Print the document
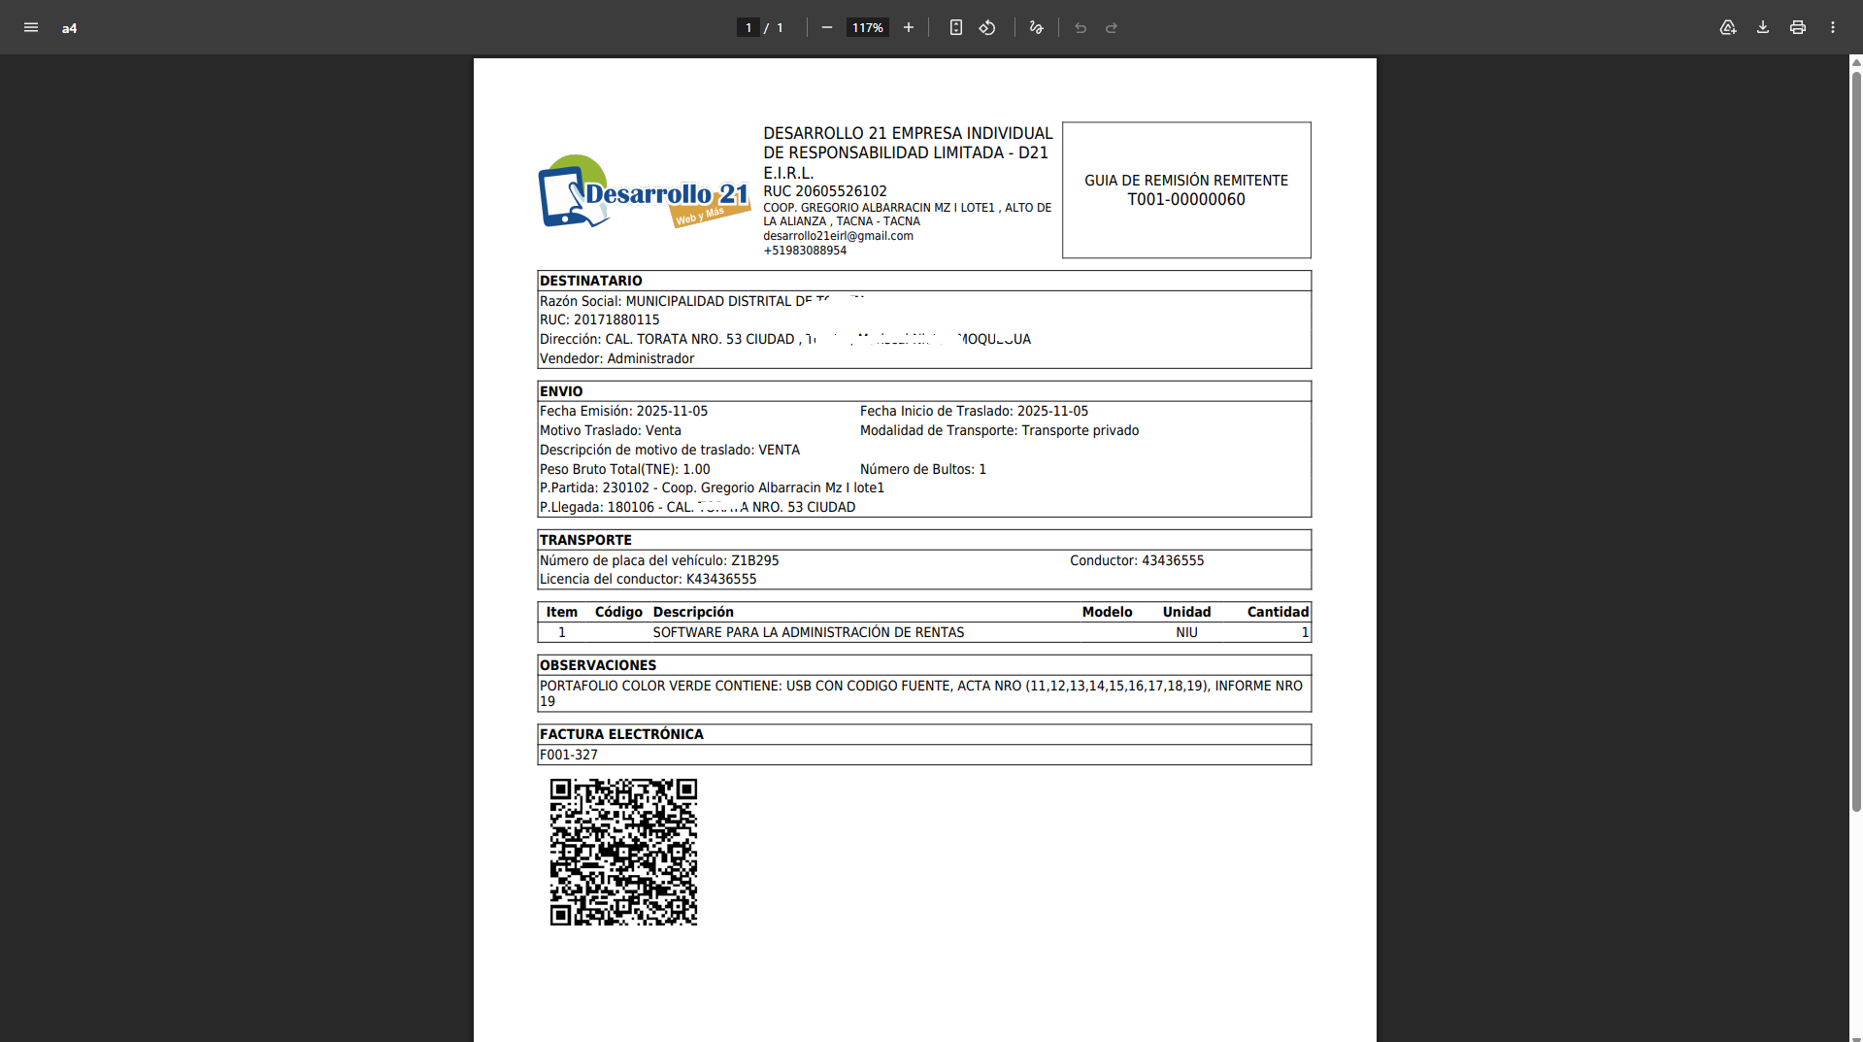The image size is (1863, 1042). [x=1798, y=27]
